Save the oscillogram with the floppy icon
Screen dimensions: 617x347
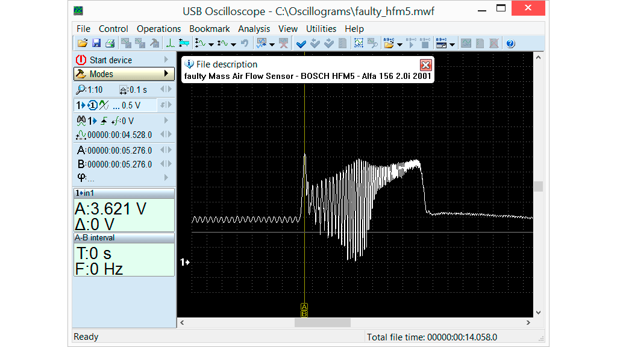click(x=96, y=43)
